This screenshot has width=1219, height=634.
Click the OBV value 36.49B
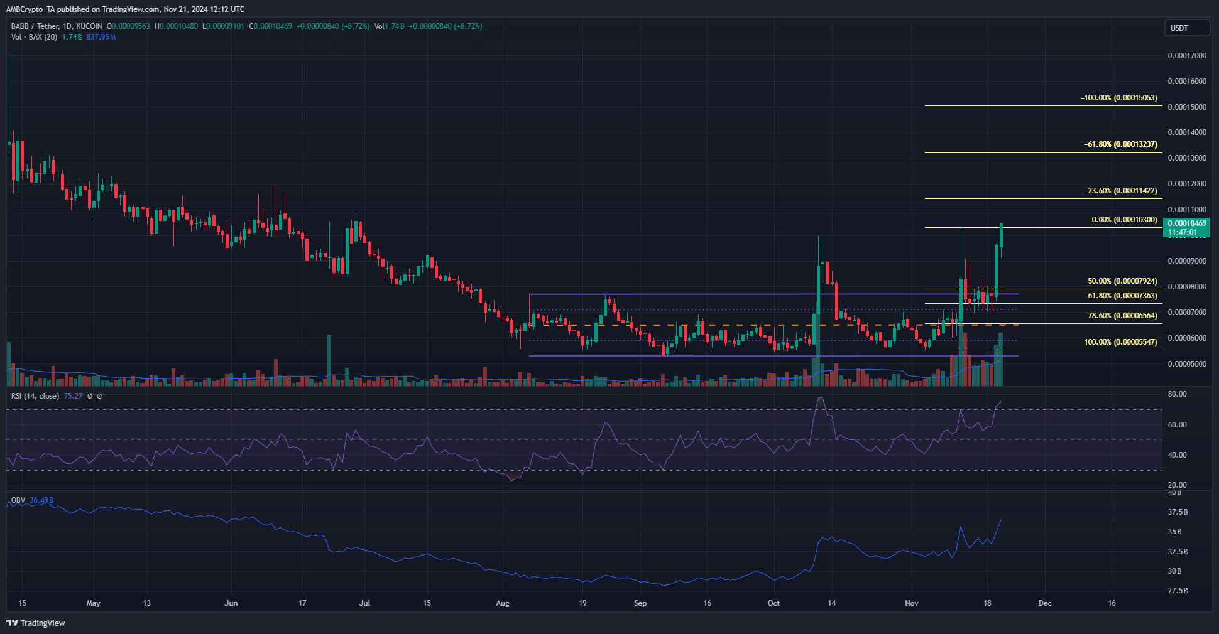(41, 500)
